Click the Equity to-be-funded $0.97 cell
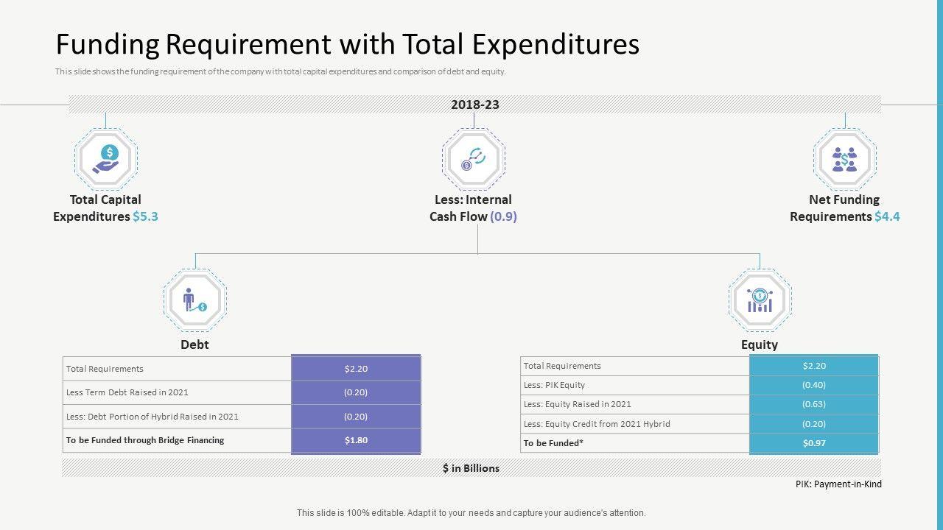Image resolution: width=943 pixels, height=530 pixels. pyautogui.click(x=813, y=443)
